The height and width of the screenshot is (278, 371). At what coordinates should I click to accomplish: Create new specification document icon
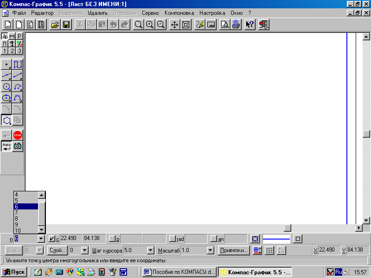[41, 25]
